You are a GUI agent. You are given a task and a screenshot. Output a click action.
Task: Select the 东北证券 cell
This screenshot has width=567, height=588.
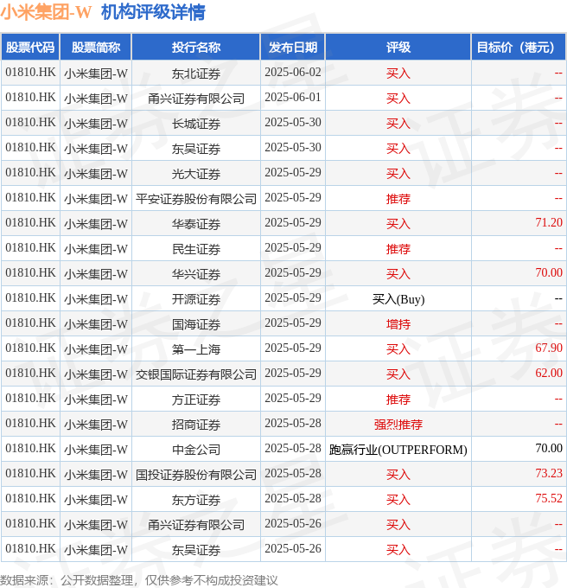(x=196, y=73)
